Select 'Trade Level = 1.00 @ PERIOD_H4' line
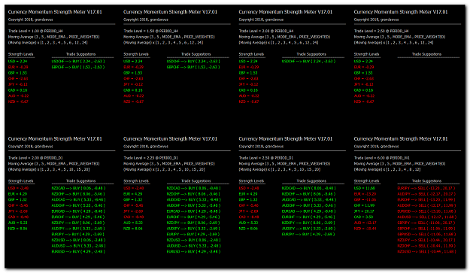Viewport: 470px width, 273px height. 35,31
